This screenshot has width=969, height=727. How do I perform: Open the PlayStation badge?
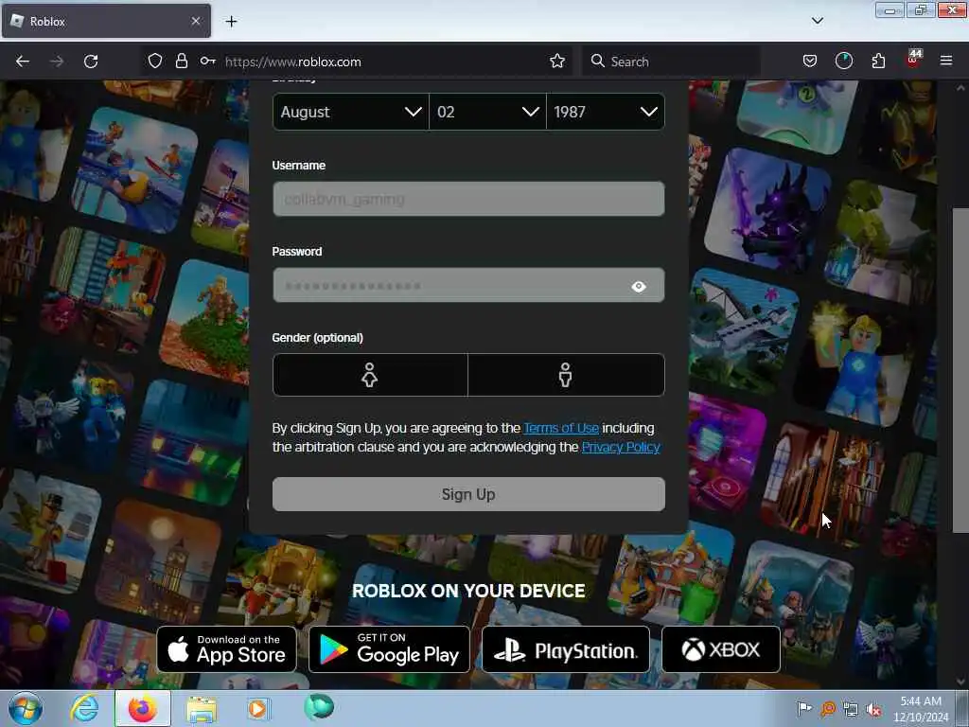[566, 649]
